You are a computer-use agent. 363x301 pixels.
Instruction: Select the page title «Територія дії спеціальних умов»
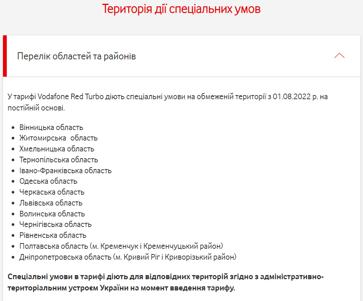[x=181, y=9]
